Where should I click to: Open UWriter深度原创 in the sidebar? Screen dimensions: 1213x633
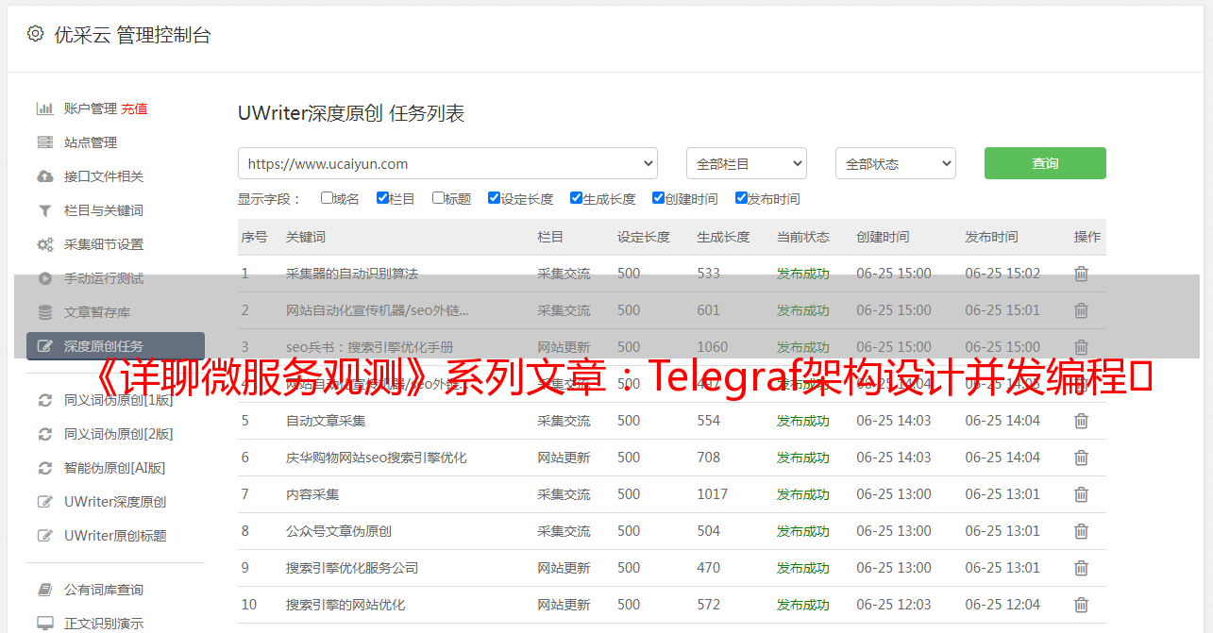[x=115, y=502]
